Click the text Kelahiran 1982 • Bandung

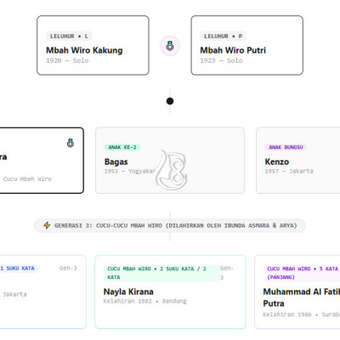pos(145,301)
